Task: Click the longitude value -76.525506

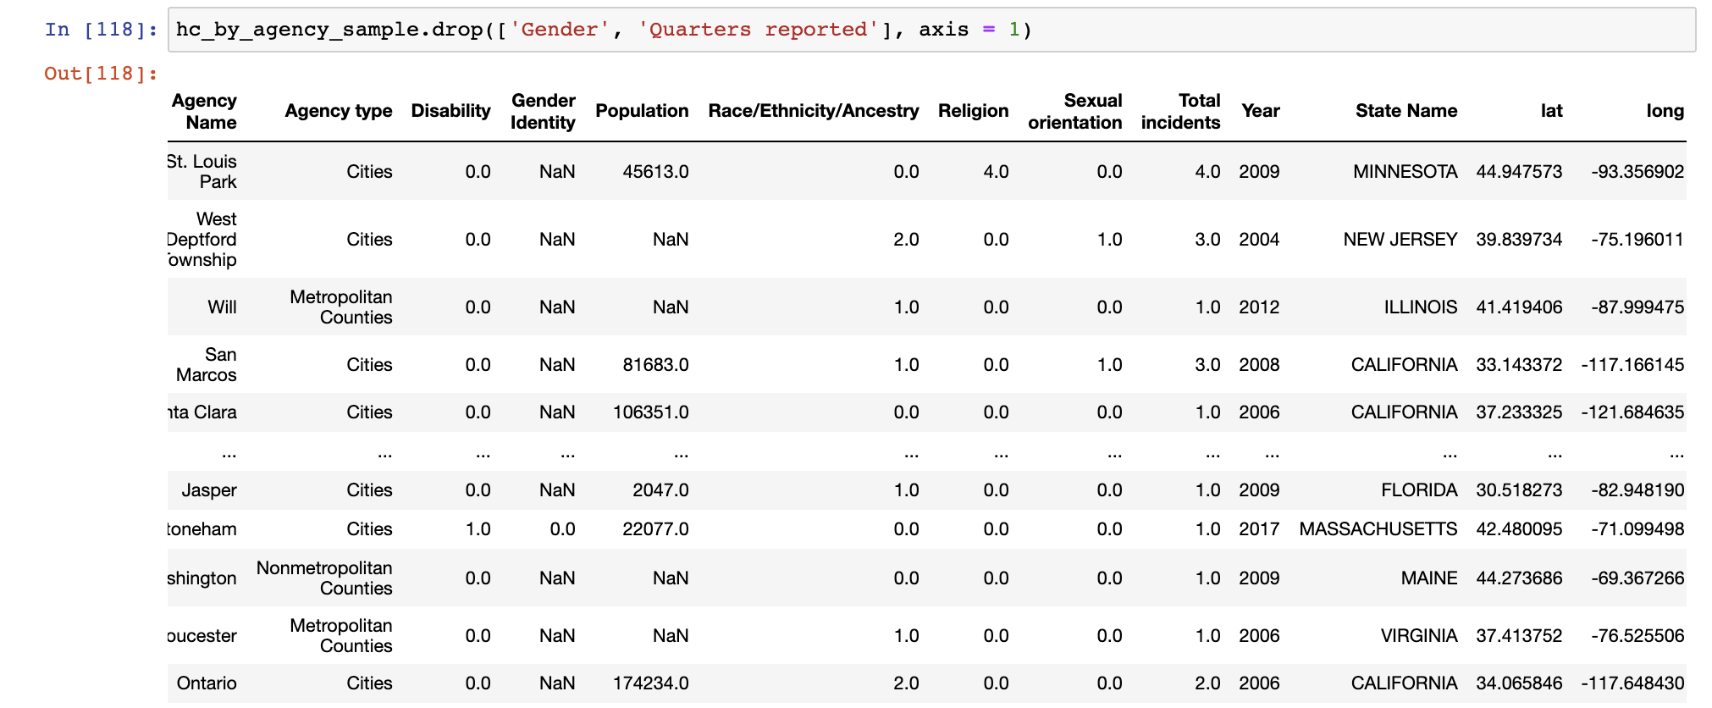Action: coord(1637,636)
